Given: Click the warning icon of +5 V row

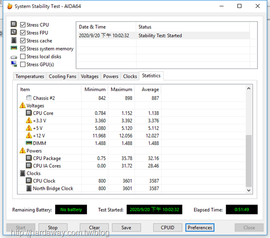Looking at the screenshot, I should click(x=29, y=128).
